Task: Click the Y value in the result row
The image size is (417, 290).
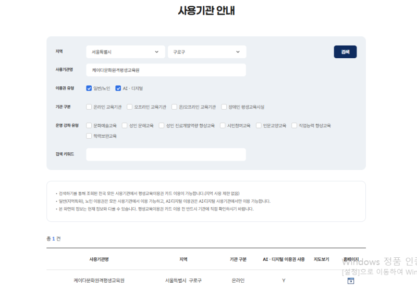Action: pos(284,281)
